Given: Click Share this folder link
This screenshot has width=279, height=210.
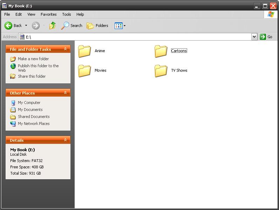Looking at the screenshot, I should click(32, 76).
